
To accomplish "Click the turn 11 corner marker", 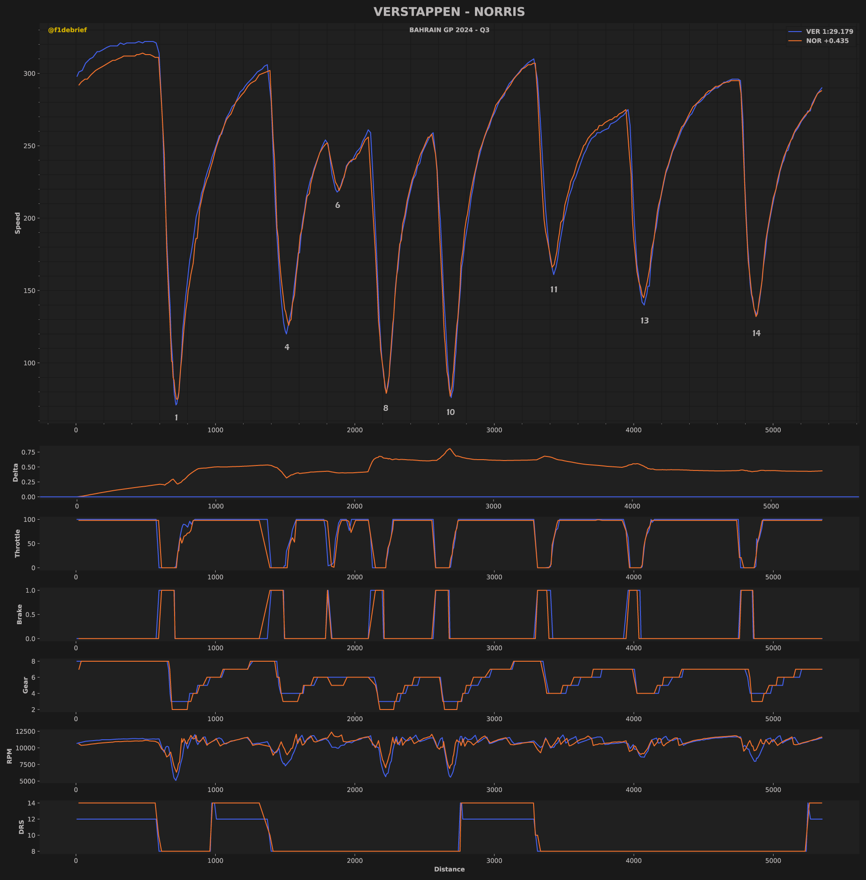I will (553, 290).
